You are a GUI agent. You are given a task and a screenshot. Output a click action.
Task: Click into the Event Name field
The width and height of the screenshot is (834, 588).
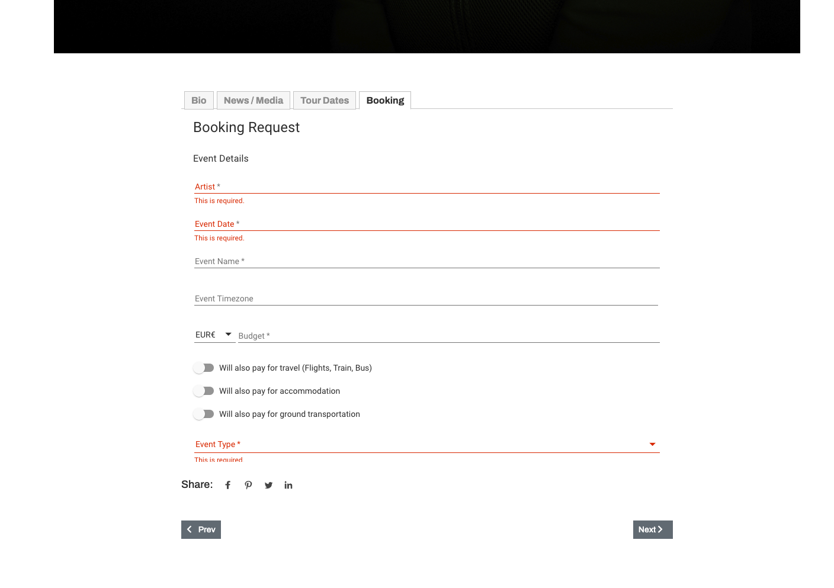click(426, 261)
